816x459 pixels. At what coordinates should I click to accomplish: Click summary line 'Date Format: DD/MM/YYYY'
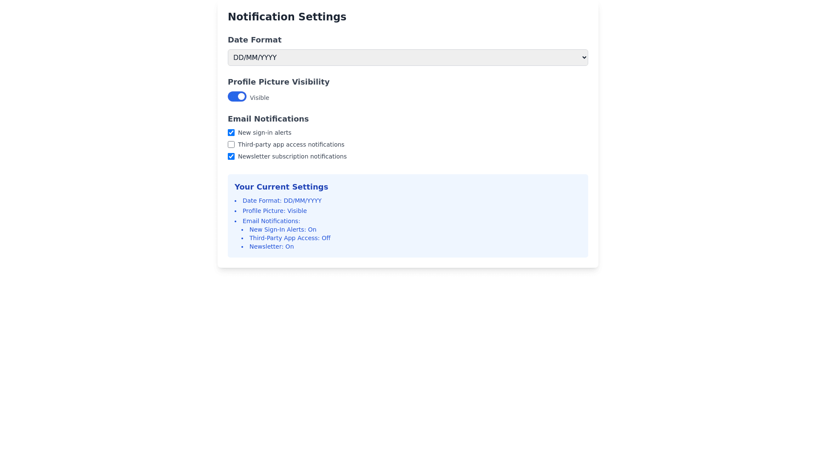point(282,201)
